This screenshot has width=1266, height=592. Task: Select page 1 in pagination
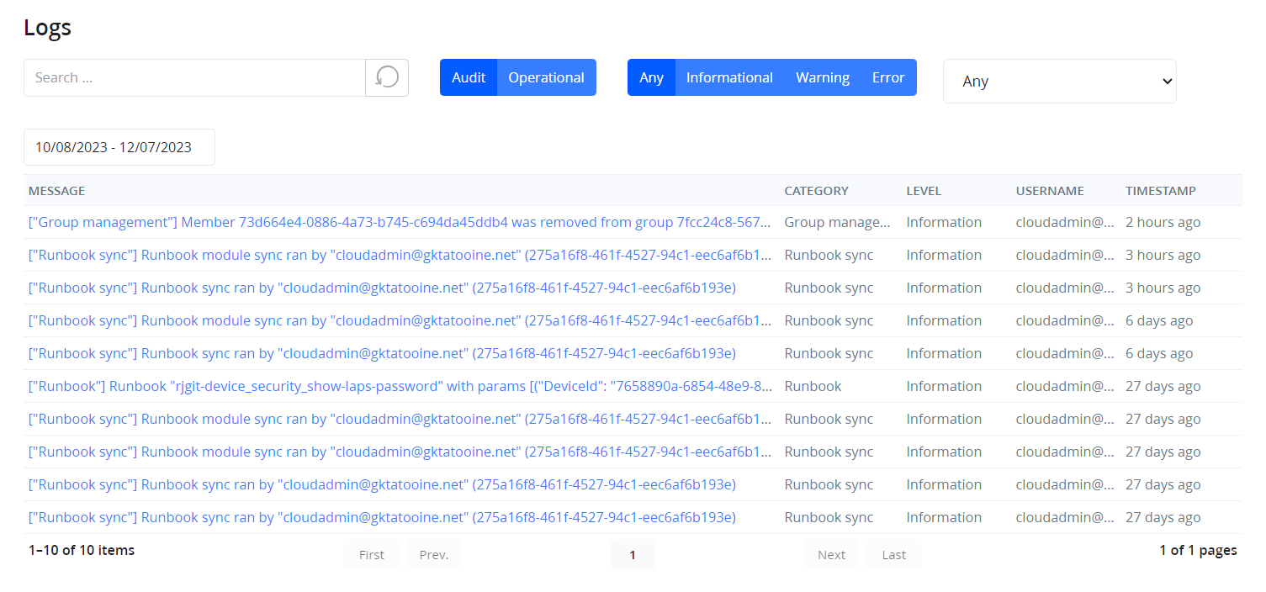(633, 555)
